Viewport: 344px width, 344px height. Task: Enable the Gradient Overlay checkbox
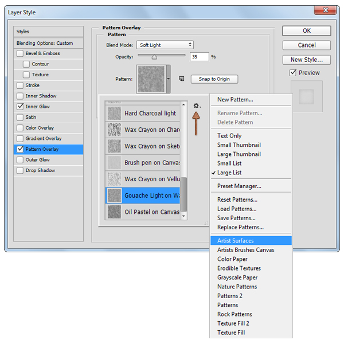point(20,138)
